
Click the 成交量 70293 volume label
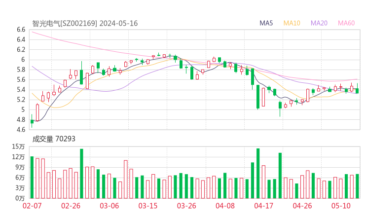pos(54,139)
